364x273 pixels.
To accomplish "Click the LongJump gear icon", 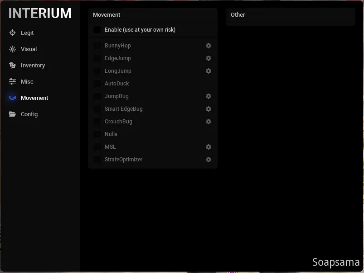I will 209,71.
